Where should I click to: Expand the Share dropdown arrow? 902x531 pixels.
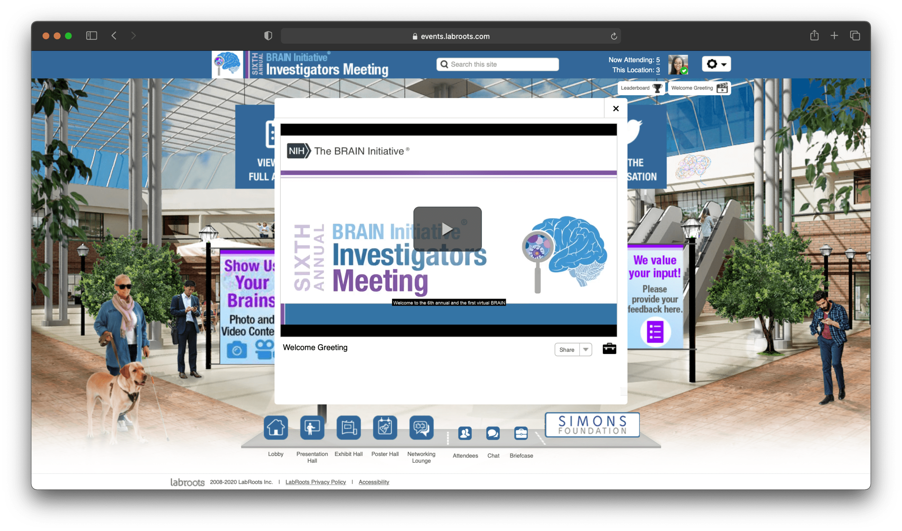(x=586, y=350)
